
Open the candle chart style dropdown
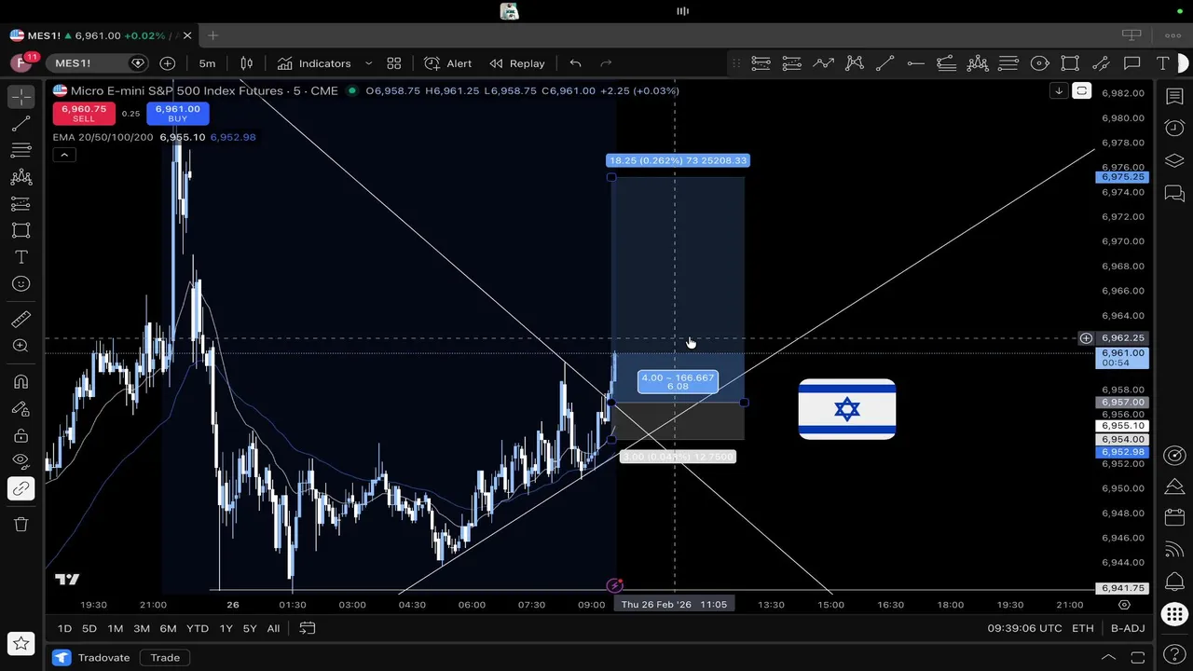click(247, 63)
